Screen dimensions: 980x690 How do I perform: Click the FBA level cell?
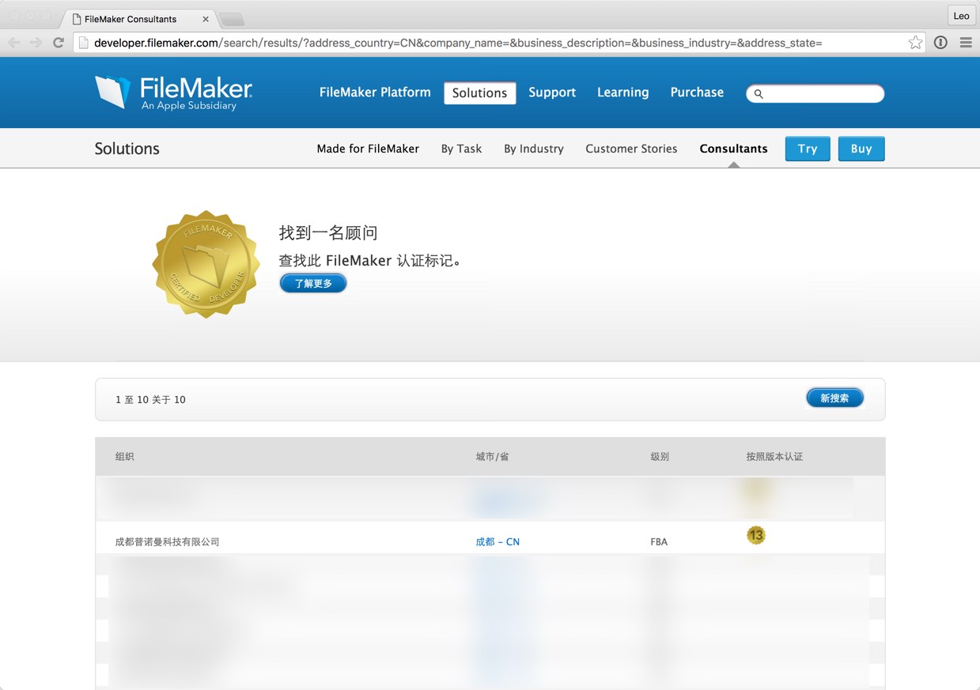659,541
